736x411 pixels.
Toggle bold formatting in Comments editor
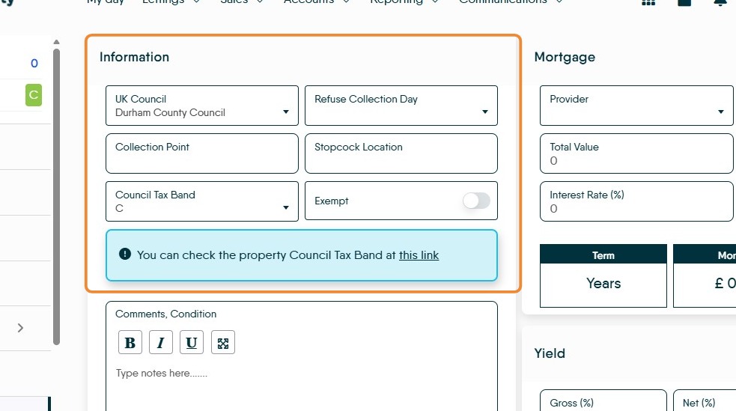[130, 343]
